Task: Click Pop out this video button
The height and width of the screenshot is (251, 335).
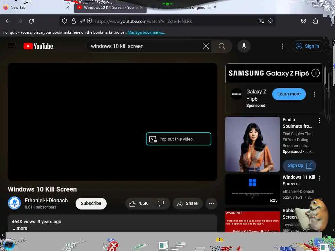Action: coord(179,139)
